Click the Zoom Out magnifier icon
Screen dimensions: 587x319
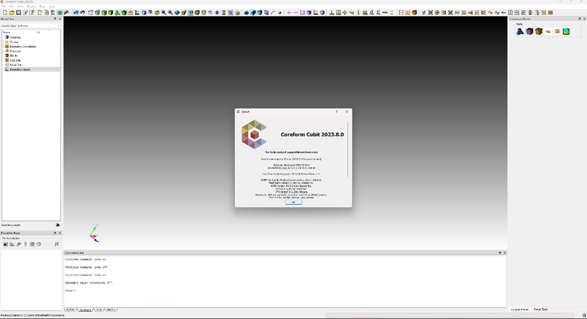pyautogui.click(x=170, y=13)
